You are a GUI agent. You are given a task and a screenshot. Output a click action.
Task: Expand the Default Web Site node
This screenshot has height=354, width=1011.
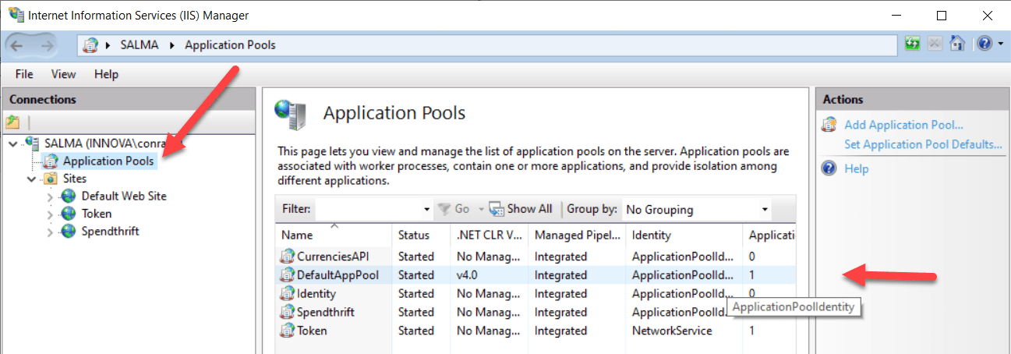[51, 196]
